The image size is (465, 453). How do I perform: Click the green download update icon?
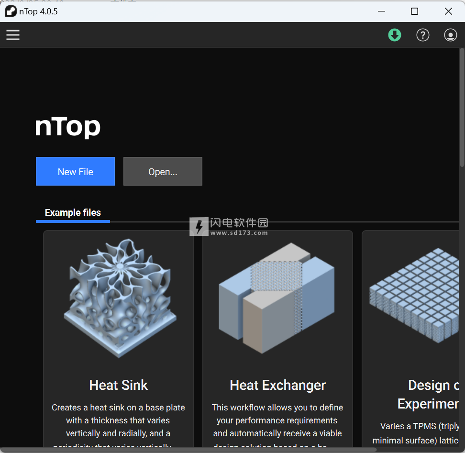pos(395,35)
